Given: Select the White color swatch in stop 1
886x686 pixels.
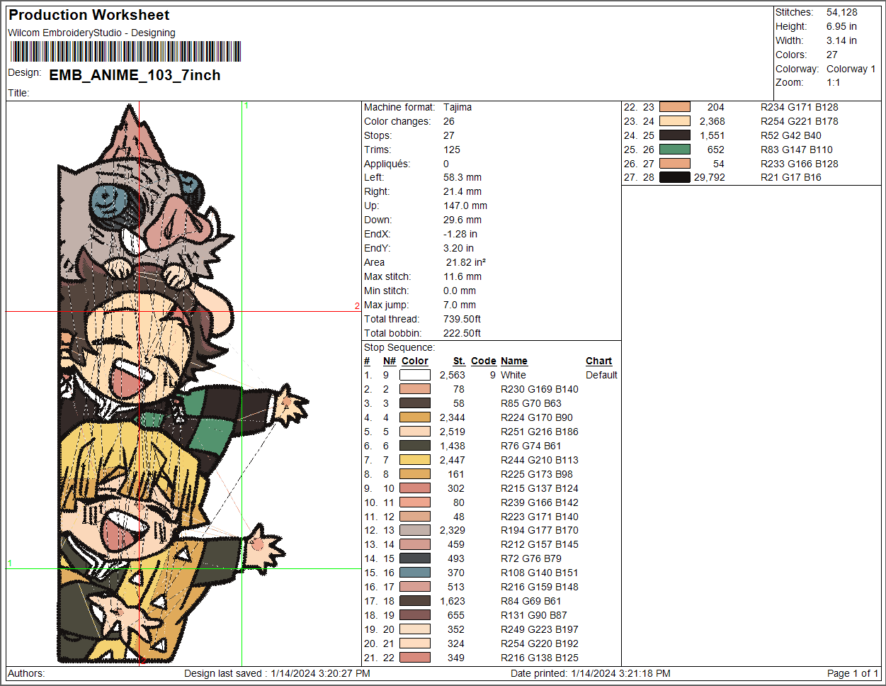Looking at the screenshot, I should (415, 375).
